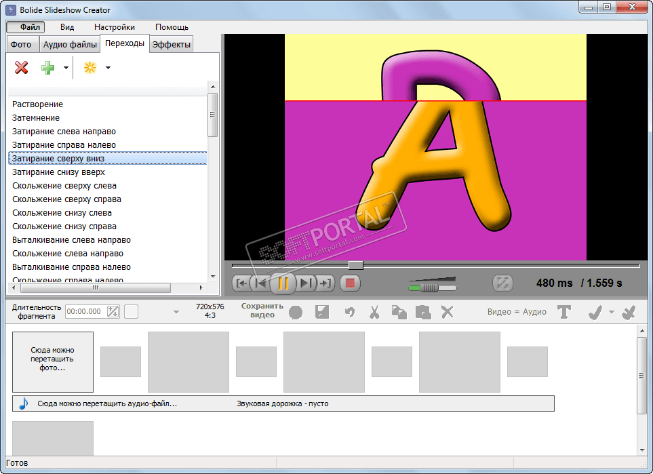Click the T text caption icon
This screenshot has height=474, width=653.
click(x=564, y=312)
